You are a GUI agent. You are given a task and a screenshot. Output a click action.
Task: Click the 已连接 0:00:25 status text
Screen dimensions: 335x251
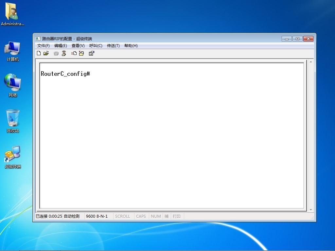49,216
